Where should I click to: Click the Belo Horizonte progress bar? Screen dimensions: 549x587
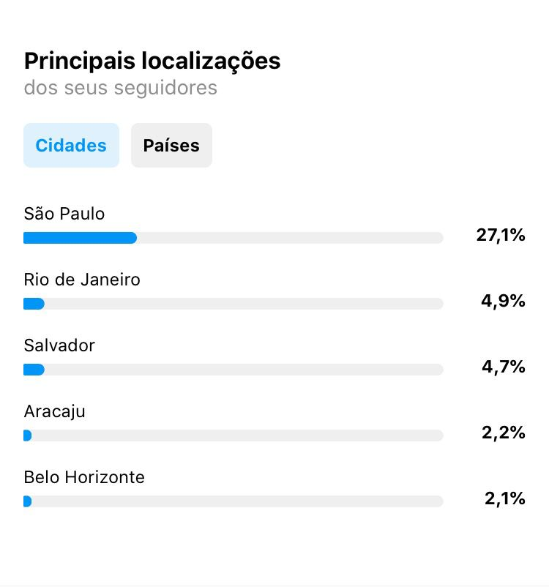pyautogui.click(x=234, y=501)
